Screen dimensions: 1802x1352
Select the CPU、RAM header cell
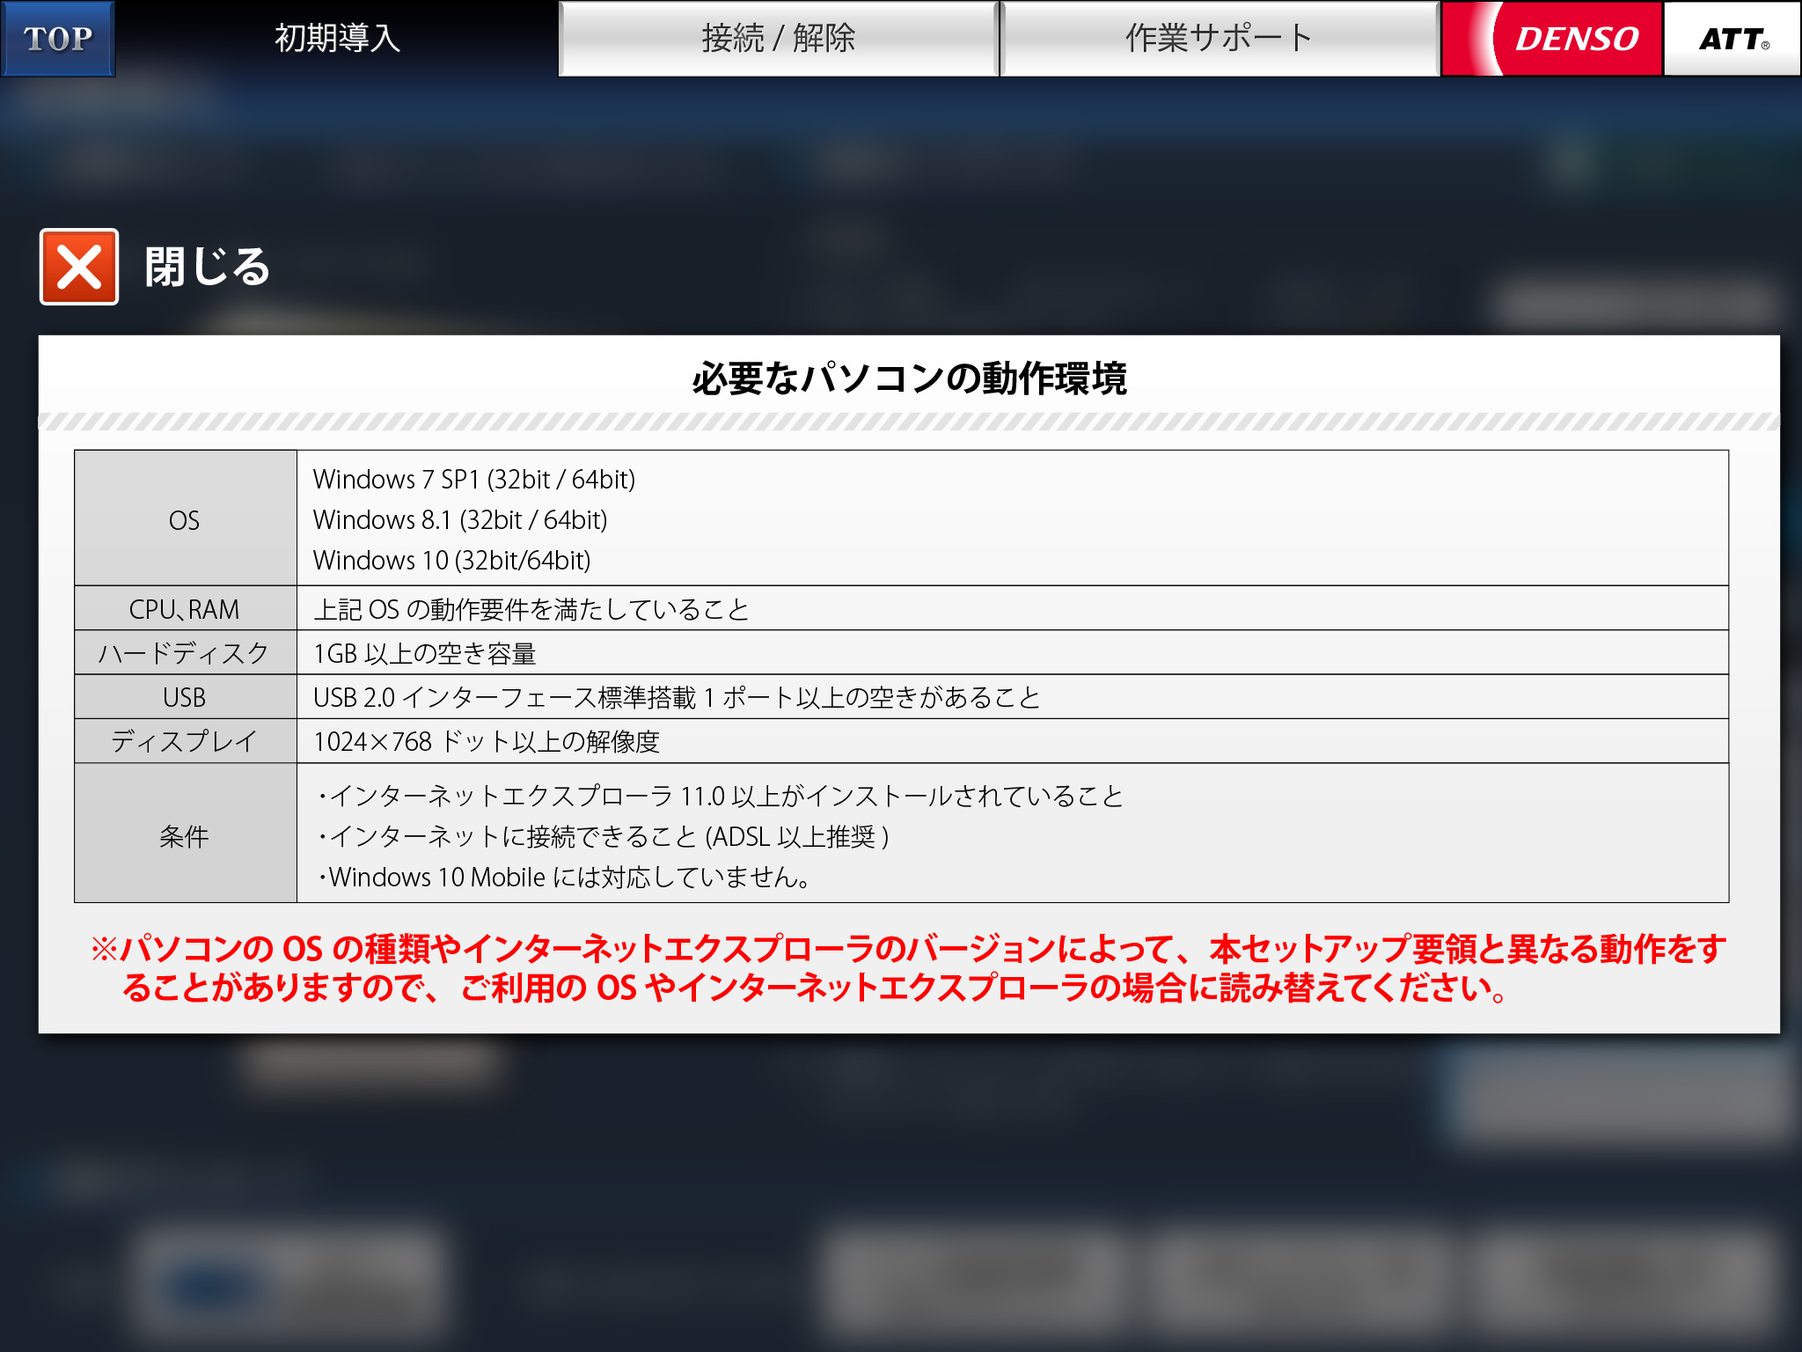click(x=185, y=609)
